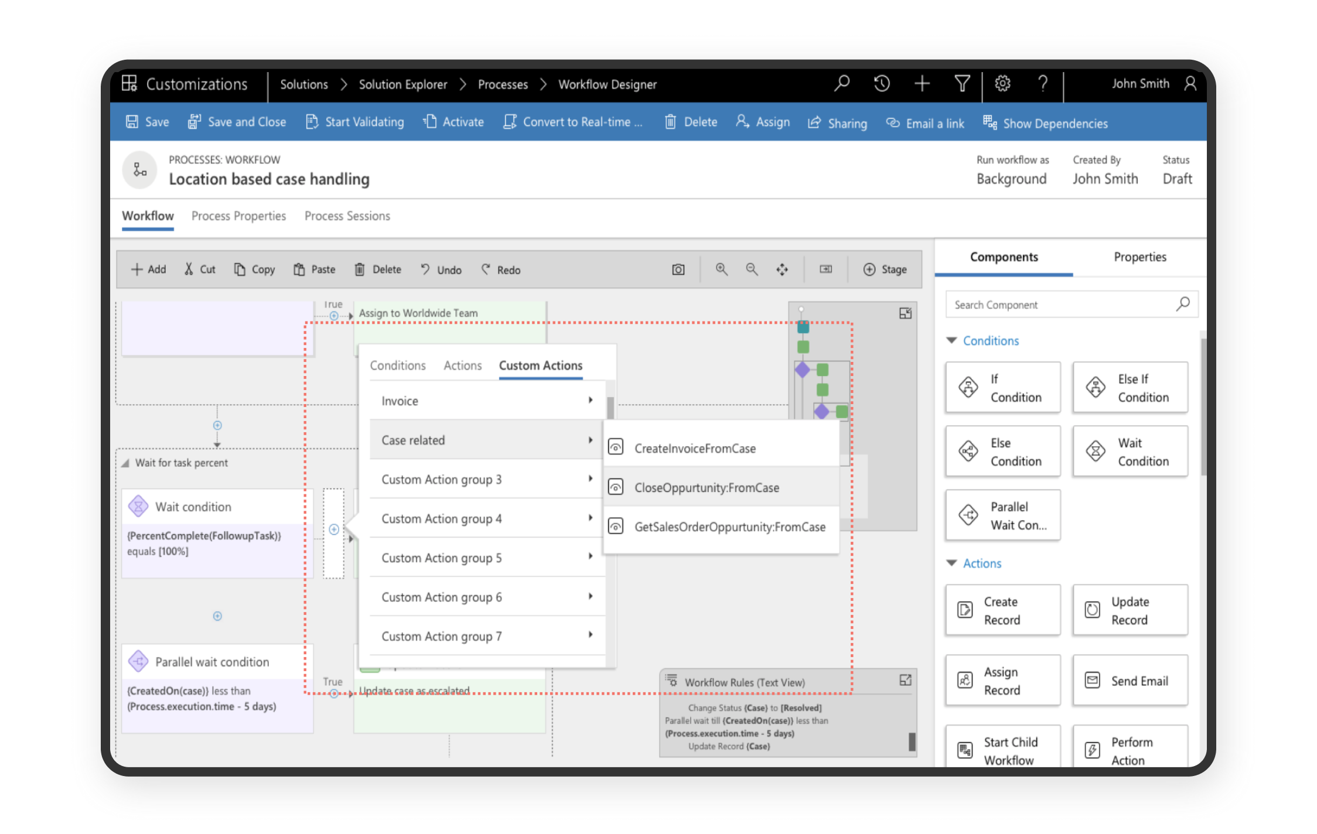Click Convert to Real-time

[573, 122]
